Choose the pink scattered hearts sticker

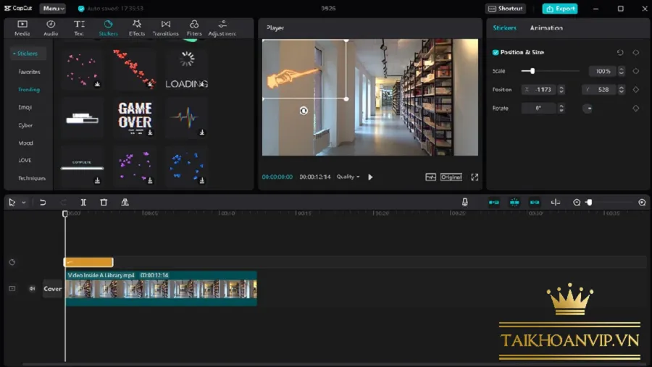82,69
